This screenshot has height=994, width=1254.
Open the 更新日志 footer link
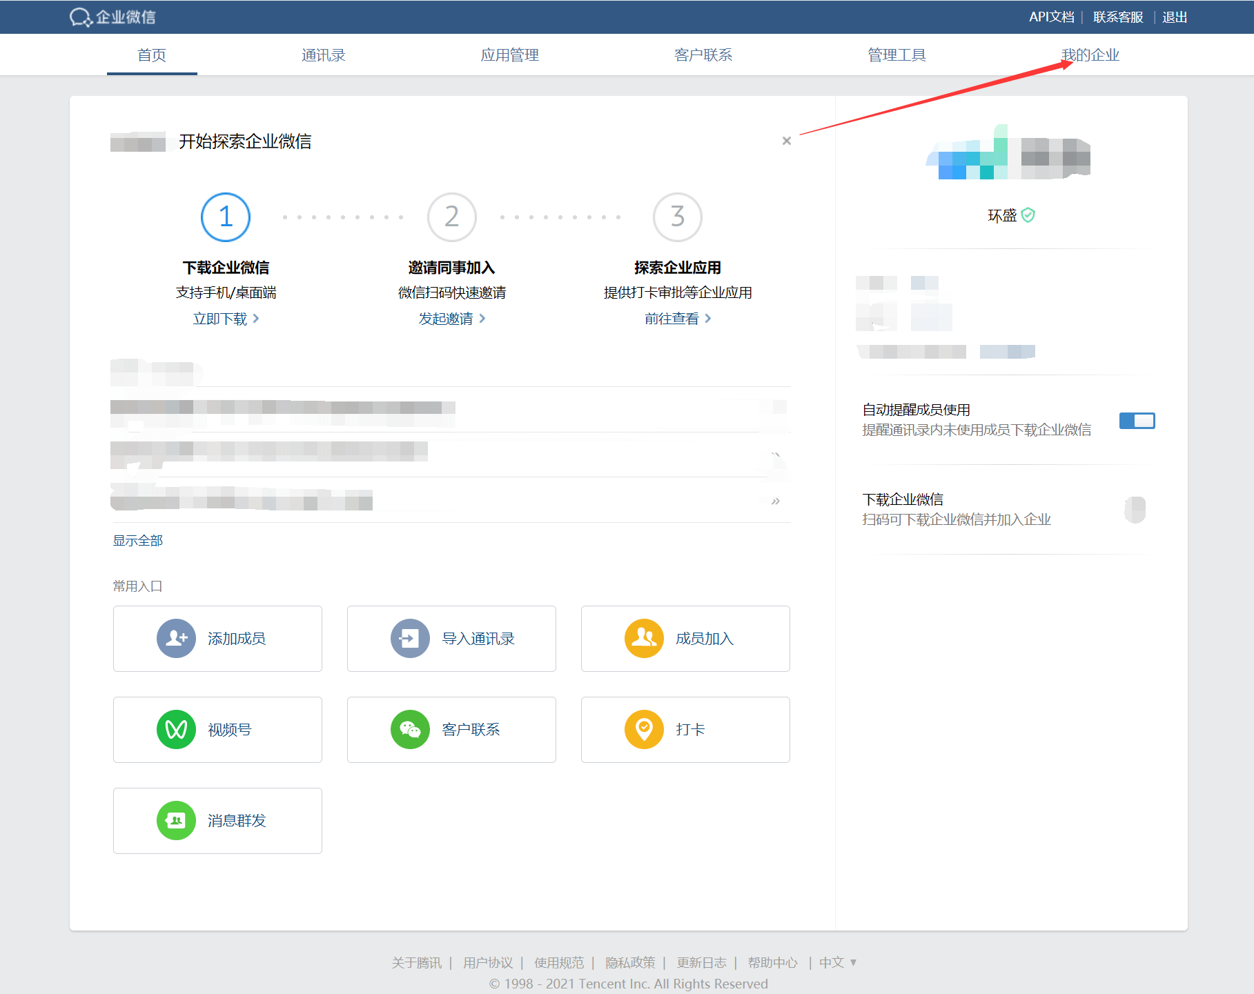tap(701, 962)
